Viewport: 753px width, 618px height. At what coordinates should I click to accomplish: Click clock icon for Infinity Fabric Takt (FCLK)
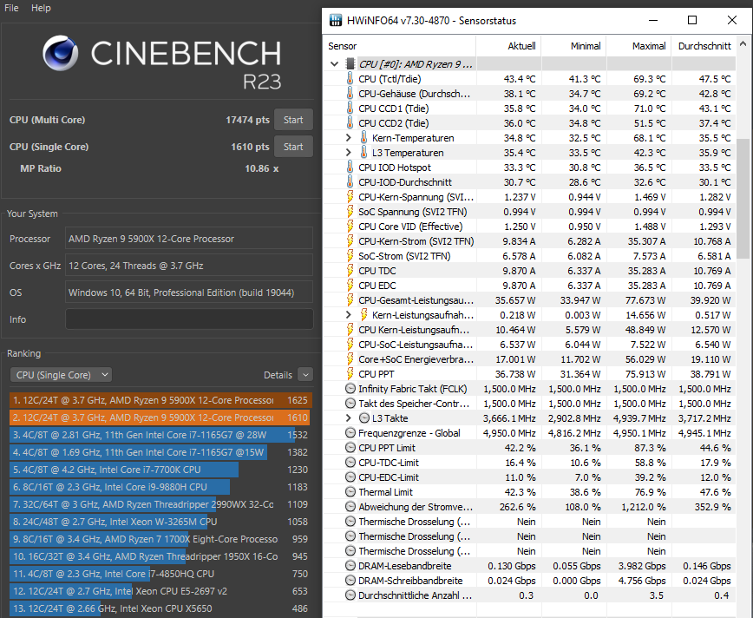[350, 389]
